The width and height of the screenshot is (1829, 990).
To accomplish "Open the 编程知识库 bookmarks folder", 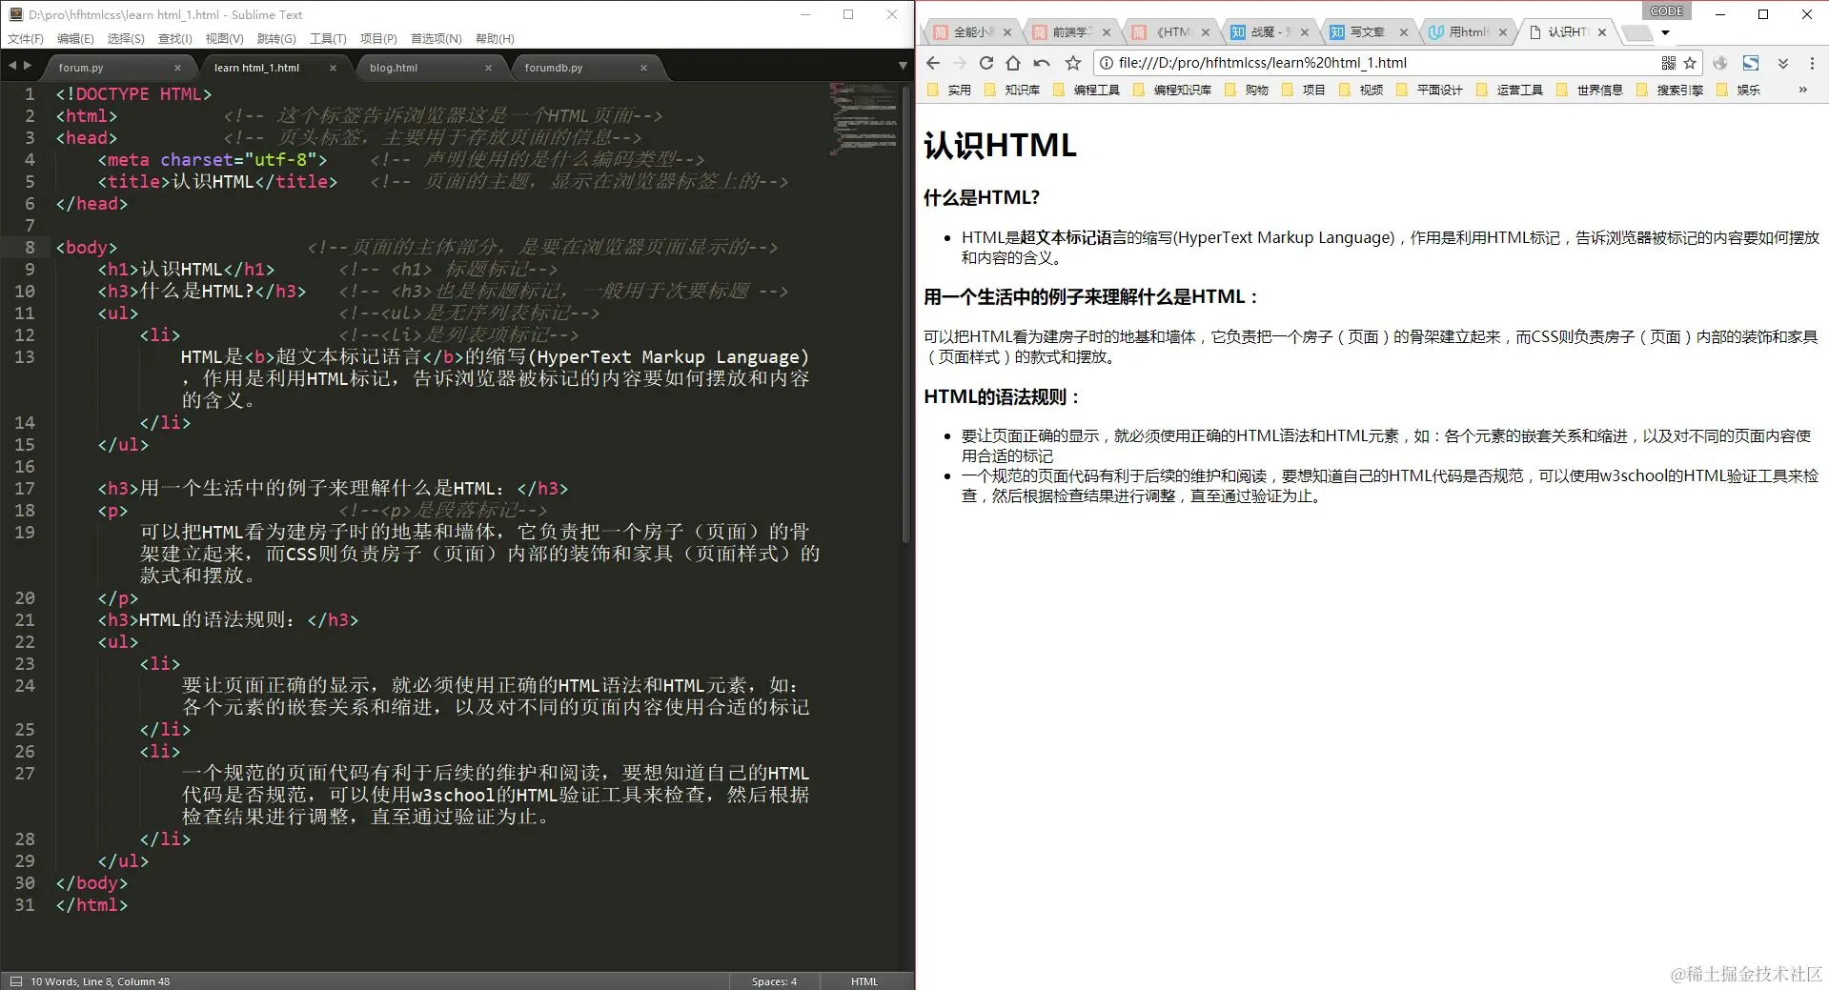I will [x=1171, y=90].
